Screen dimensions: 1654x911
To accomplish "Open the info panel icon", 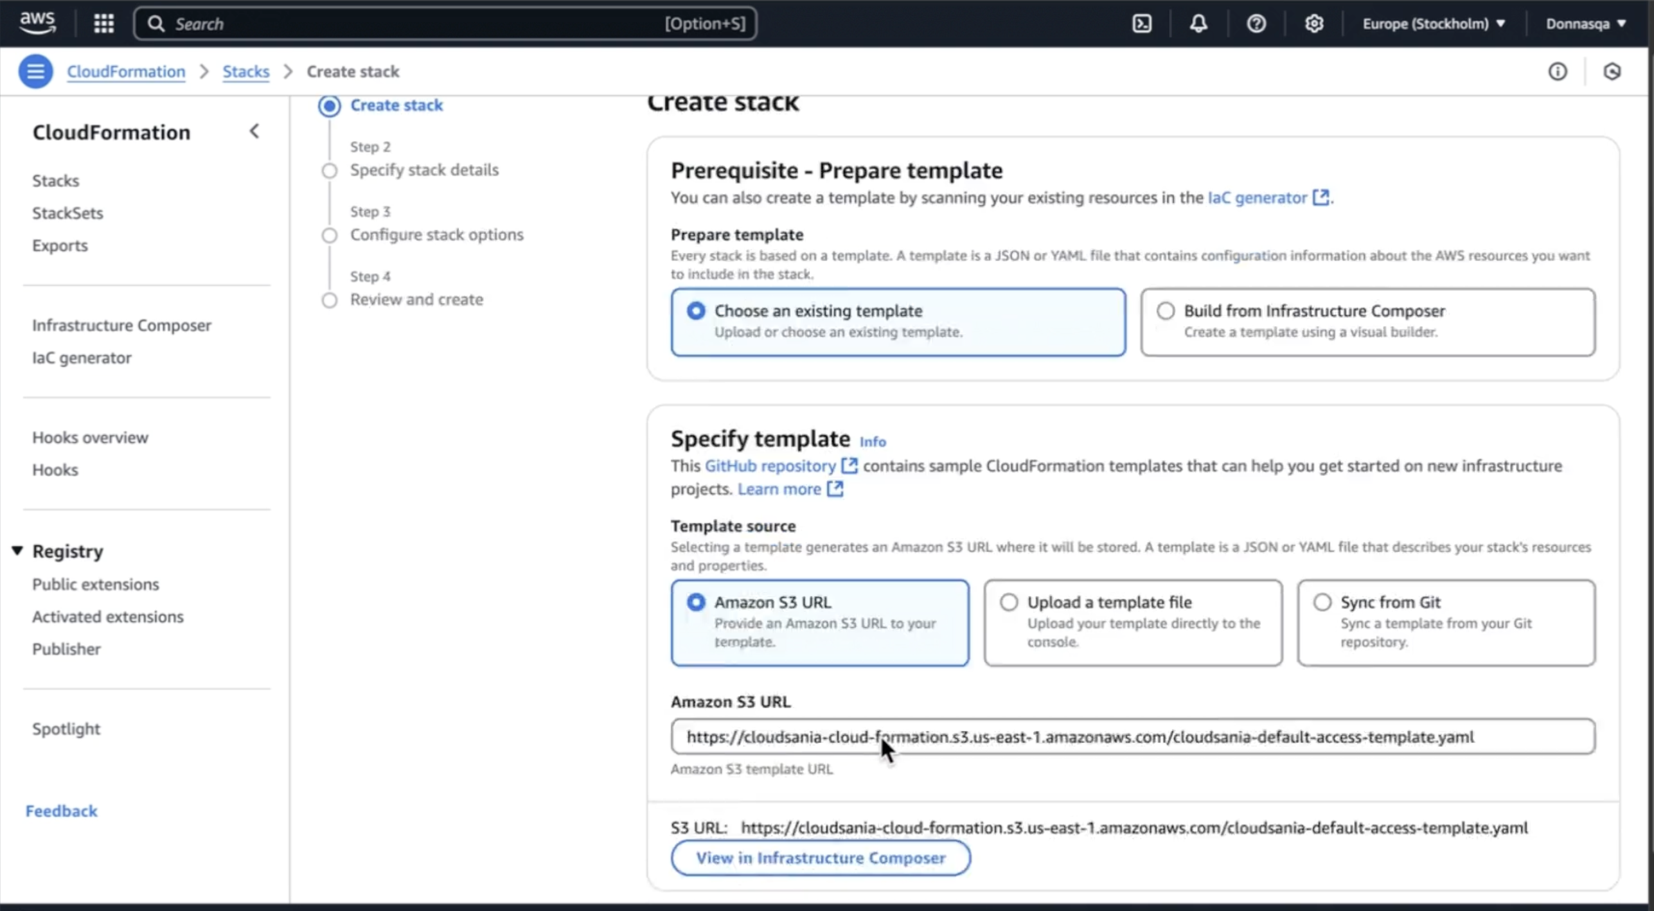I will (1557, 71).
